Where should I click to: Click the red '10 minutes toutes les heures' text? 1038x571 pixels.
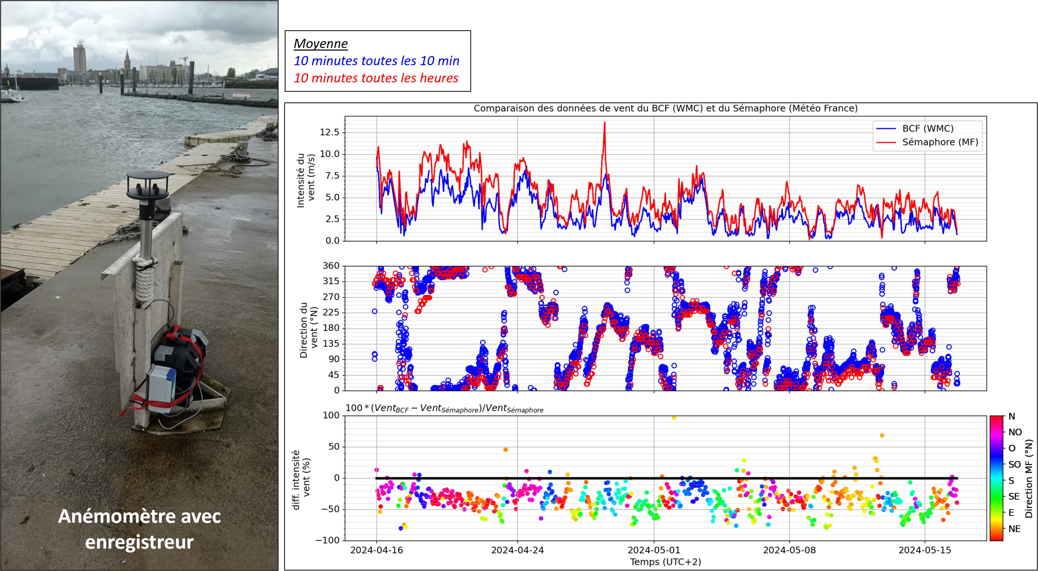(376, 78)
